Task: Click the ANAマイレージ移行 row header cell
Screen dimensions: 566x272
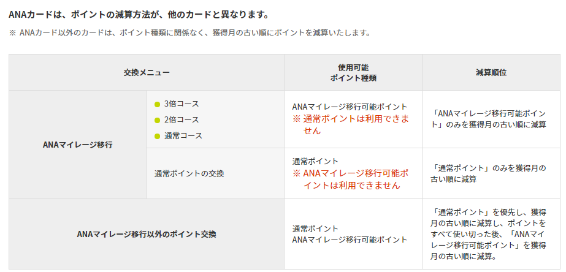Action: pos(77,145)
